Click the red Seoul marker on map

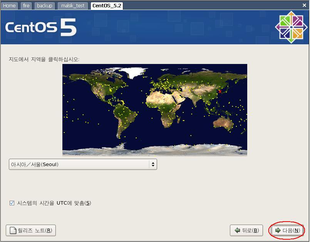pyautogui.click(x=220, y=91)
